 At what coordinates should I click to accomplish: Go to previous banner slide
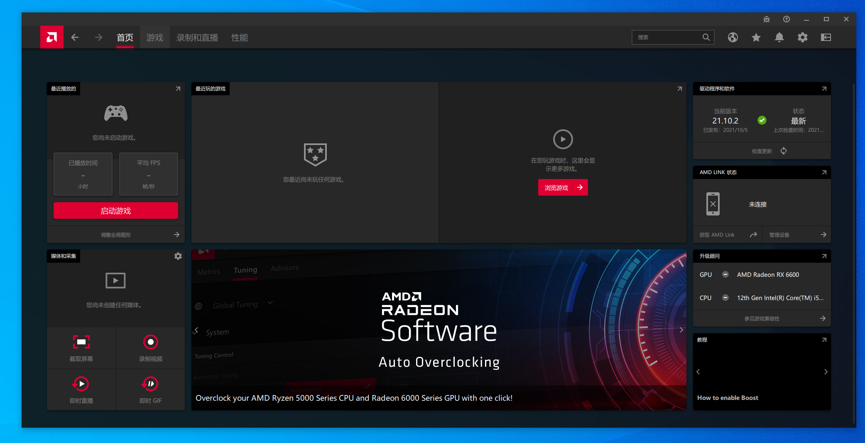pyautogui.click(x=196, y=330)
